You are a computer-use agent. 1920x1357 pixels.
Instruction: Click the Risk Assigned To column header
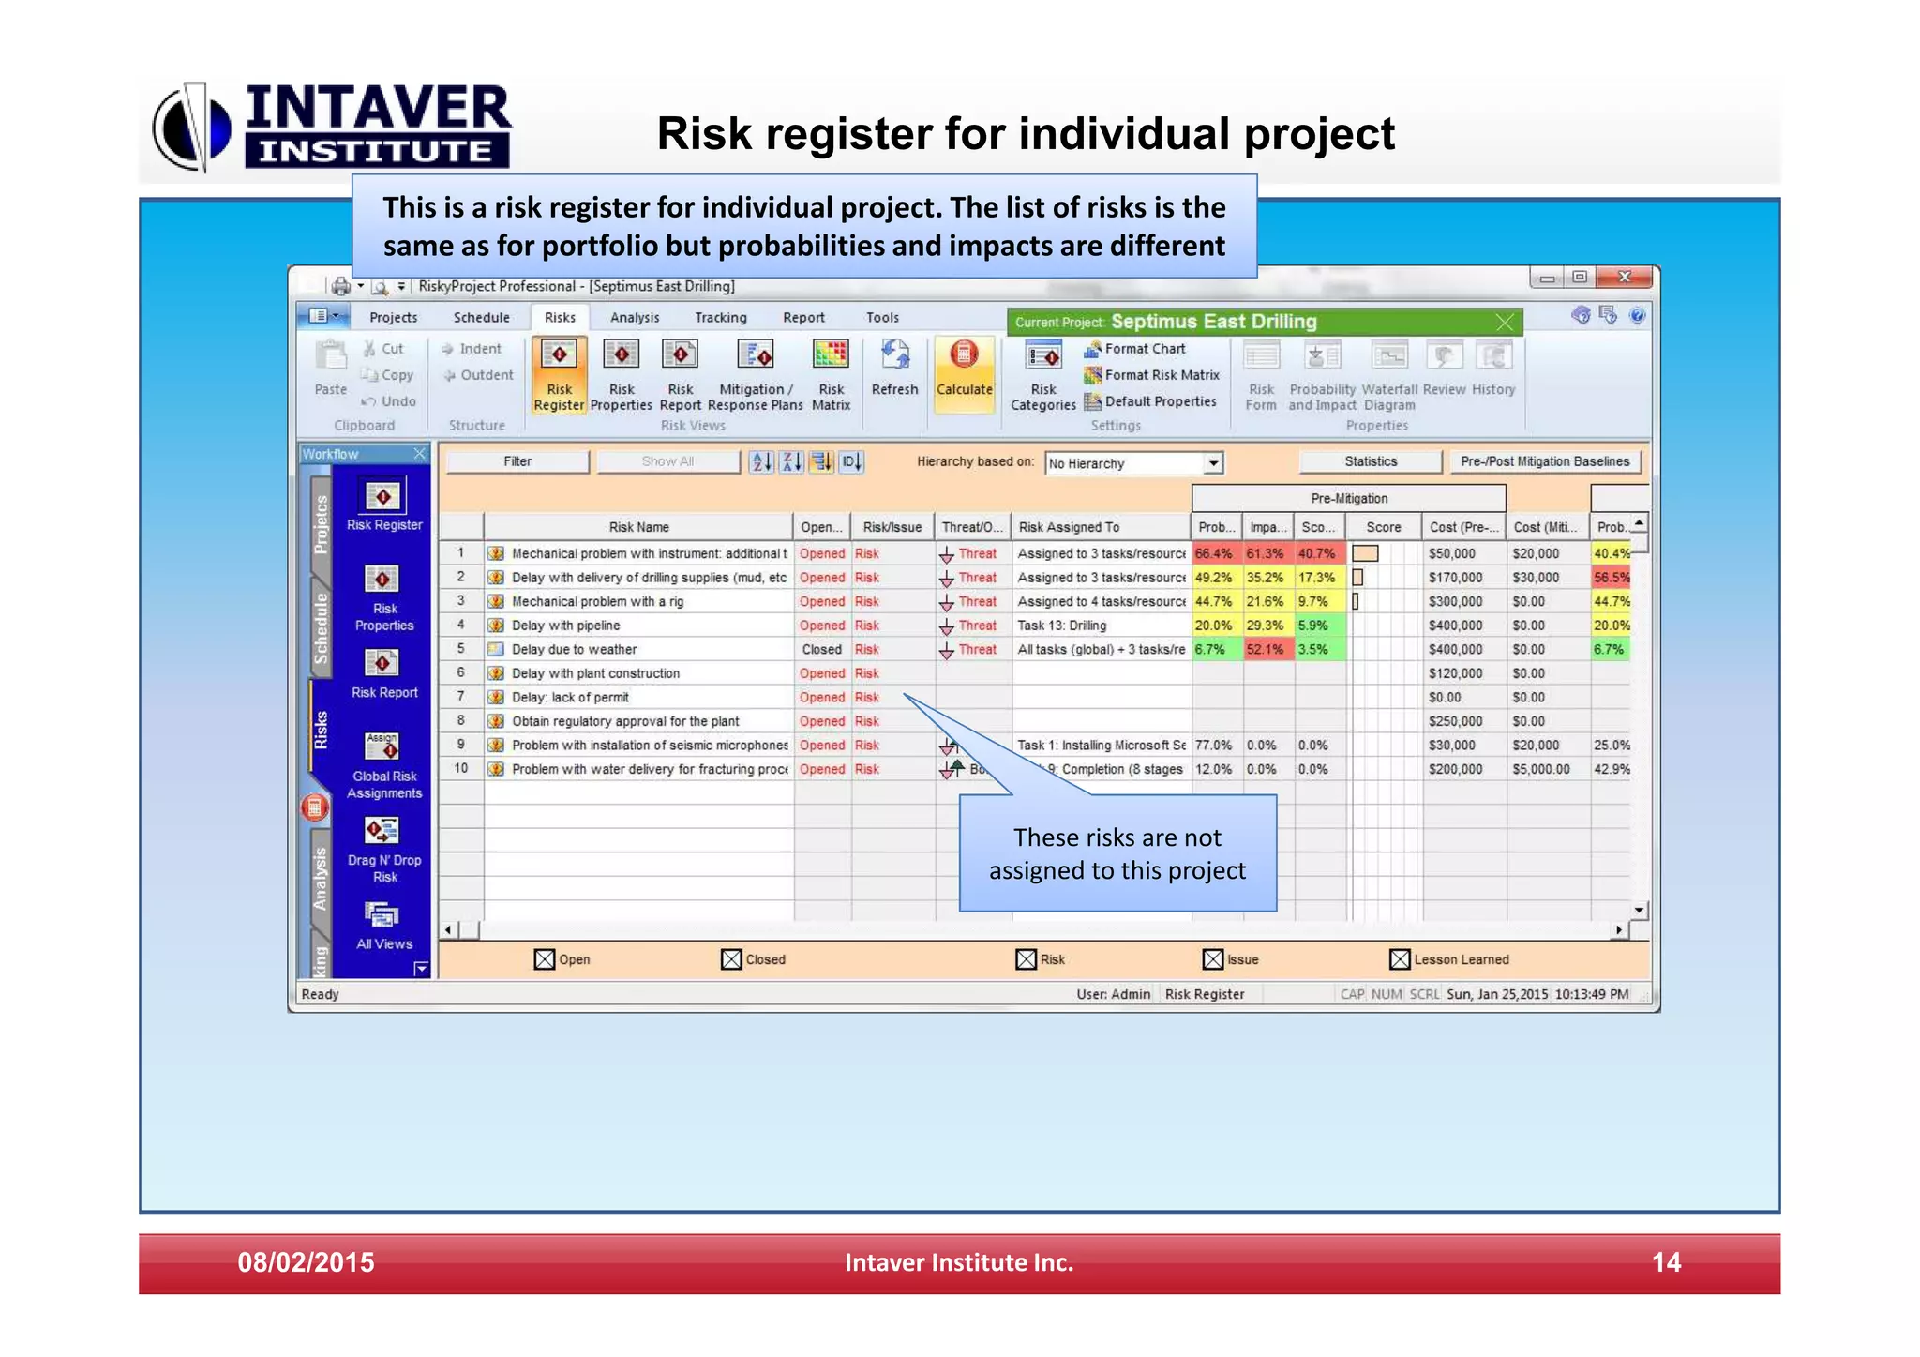pos(1101,527)
